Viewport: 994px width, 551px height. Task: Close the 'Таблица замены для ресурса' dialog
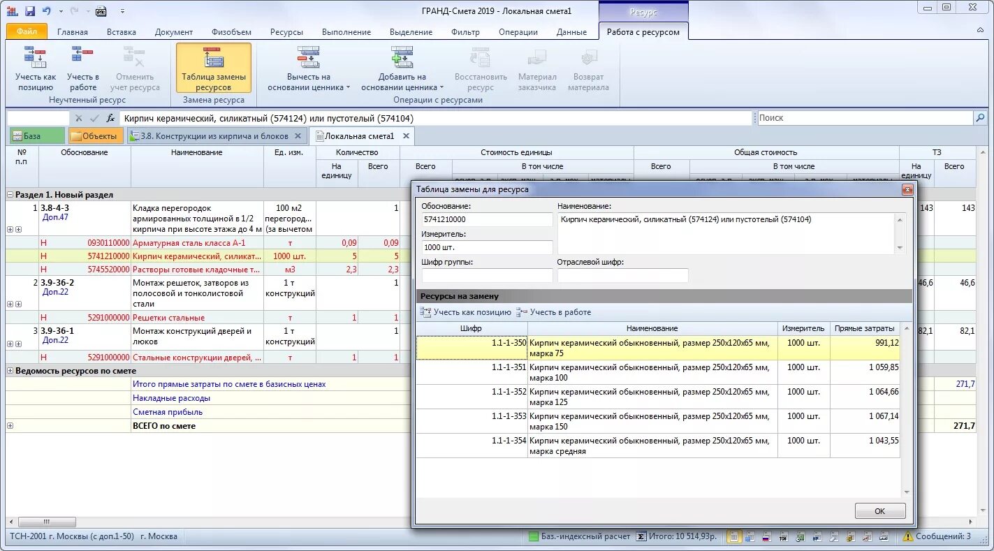(x=907, y=189)
